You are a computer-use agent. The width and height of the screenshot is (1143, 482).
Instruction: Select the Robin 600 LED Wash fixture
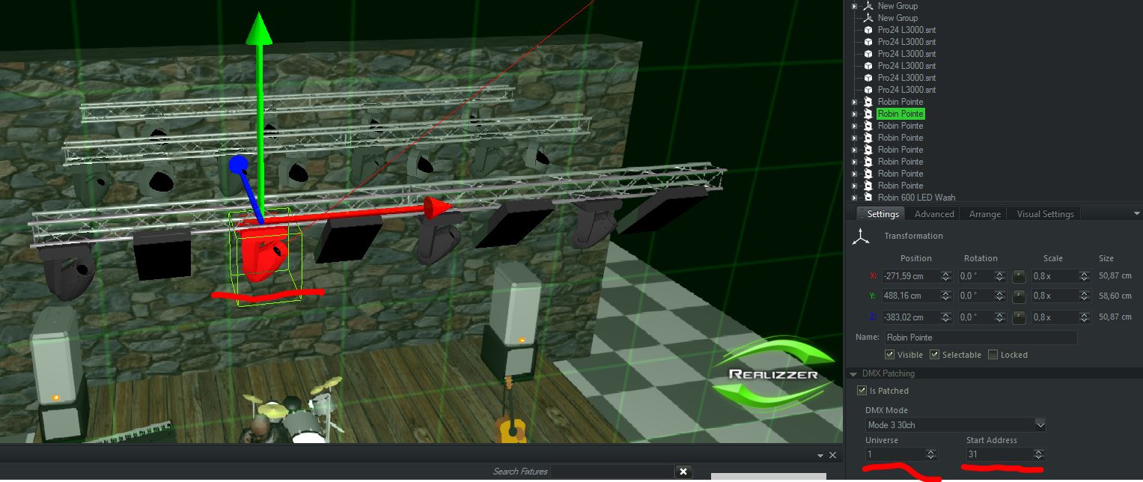click(x=916, y=198)
